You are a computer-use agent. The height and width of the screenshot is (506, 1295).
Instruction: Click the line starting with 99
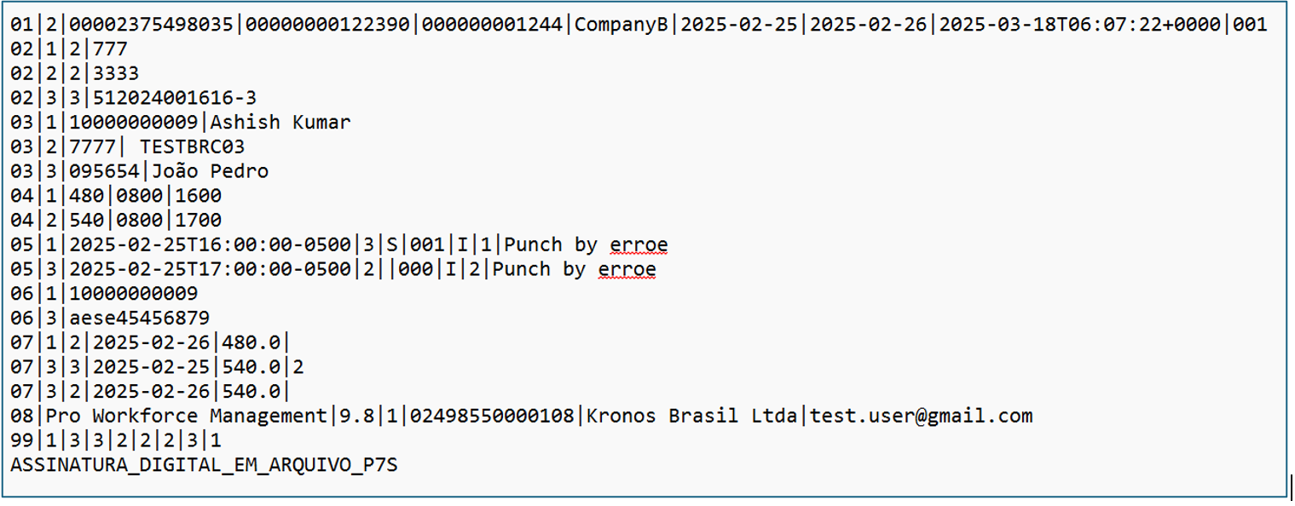(116, 441)
